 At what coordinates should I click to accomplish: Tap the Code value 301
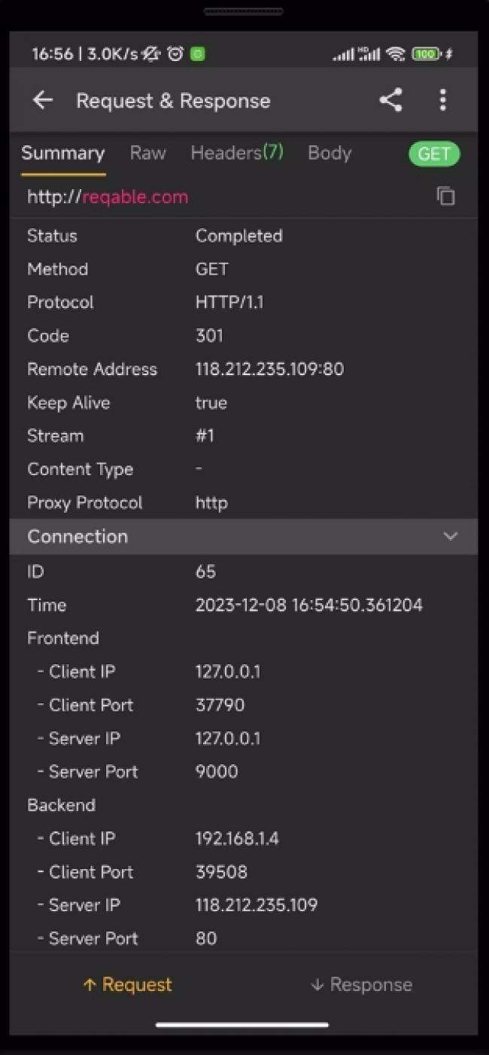click(209, 336)
